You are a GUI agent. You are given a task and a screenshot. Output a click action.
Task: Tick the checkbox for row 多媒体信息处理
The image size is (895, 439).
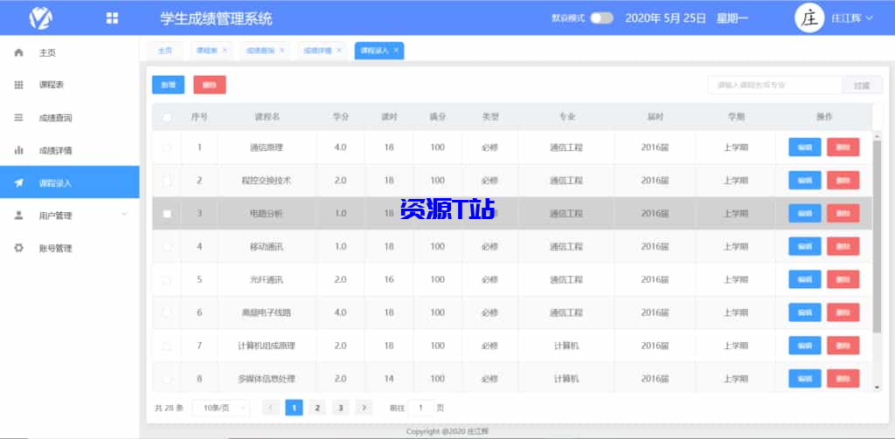[167, 379]
